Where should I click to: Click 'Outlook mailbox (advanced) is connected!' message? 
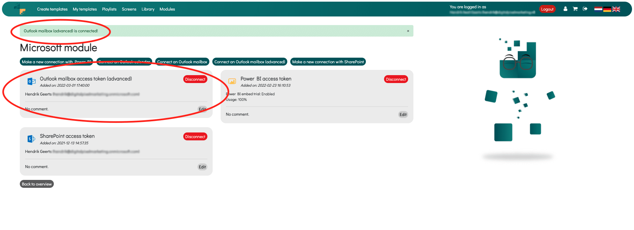pyautogui.click(x=61, y=31)
